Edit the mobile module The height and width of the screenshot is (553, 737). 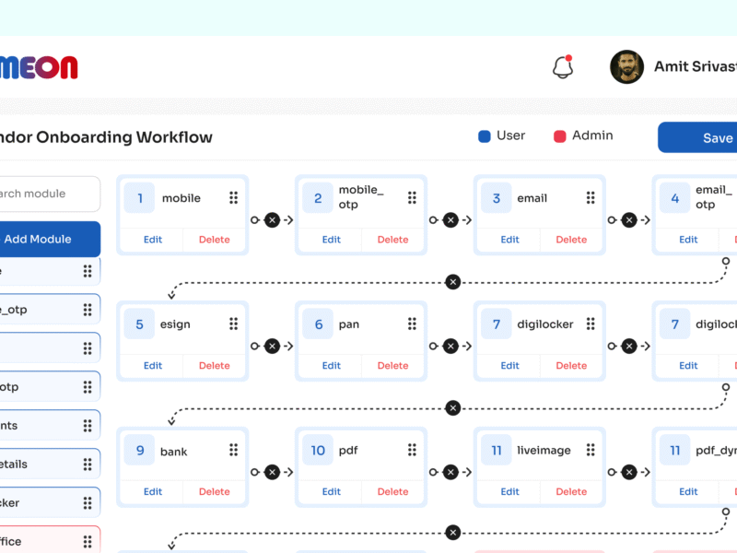151,239
